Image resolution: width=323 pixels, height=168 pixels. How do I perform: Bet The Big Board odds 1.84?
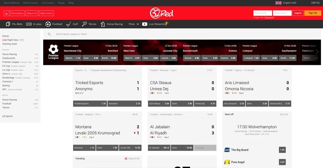point(282,150)
